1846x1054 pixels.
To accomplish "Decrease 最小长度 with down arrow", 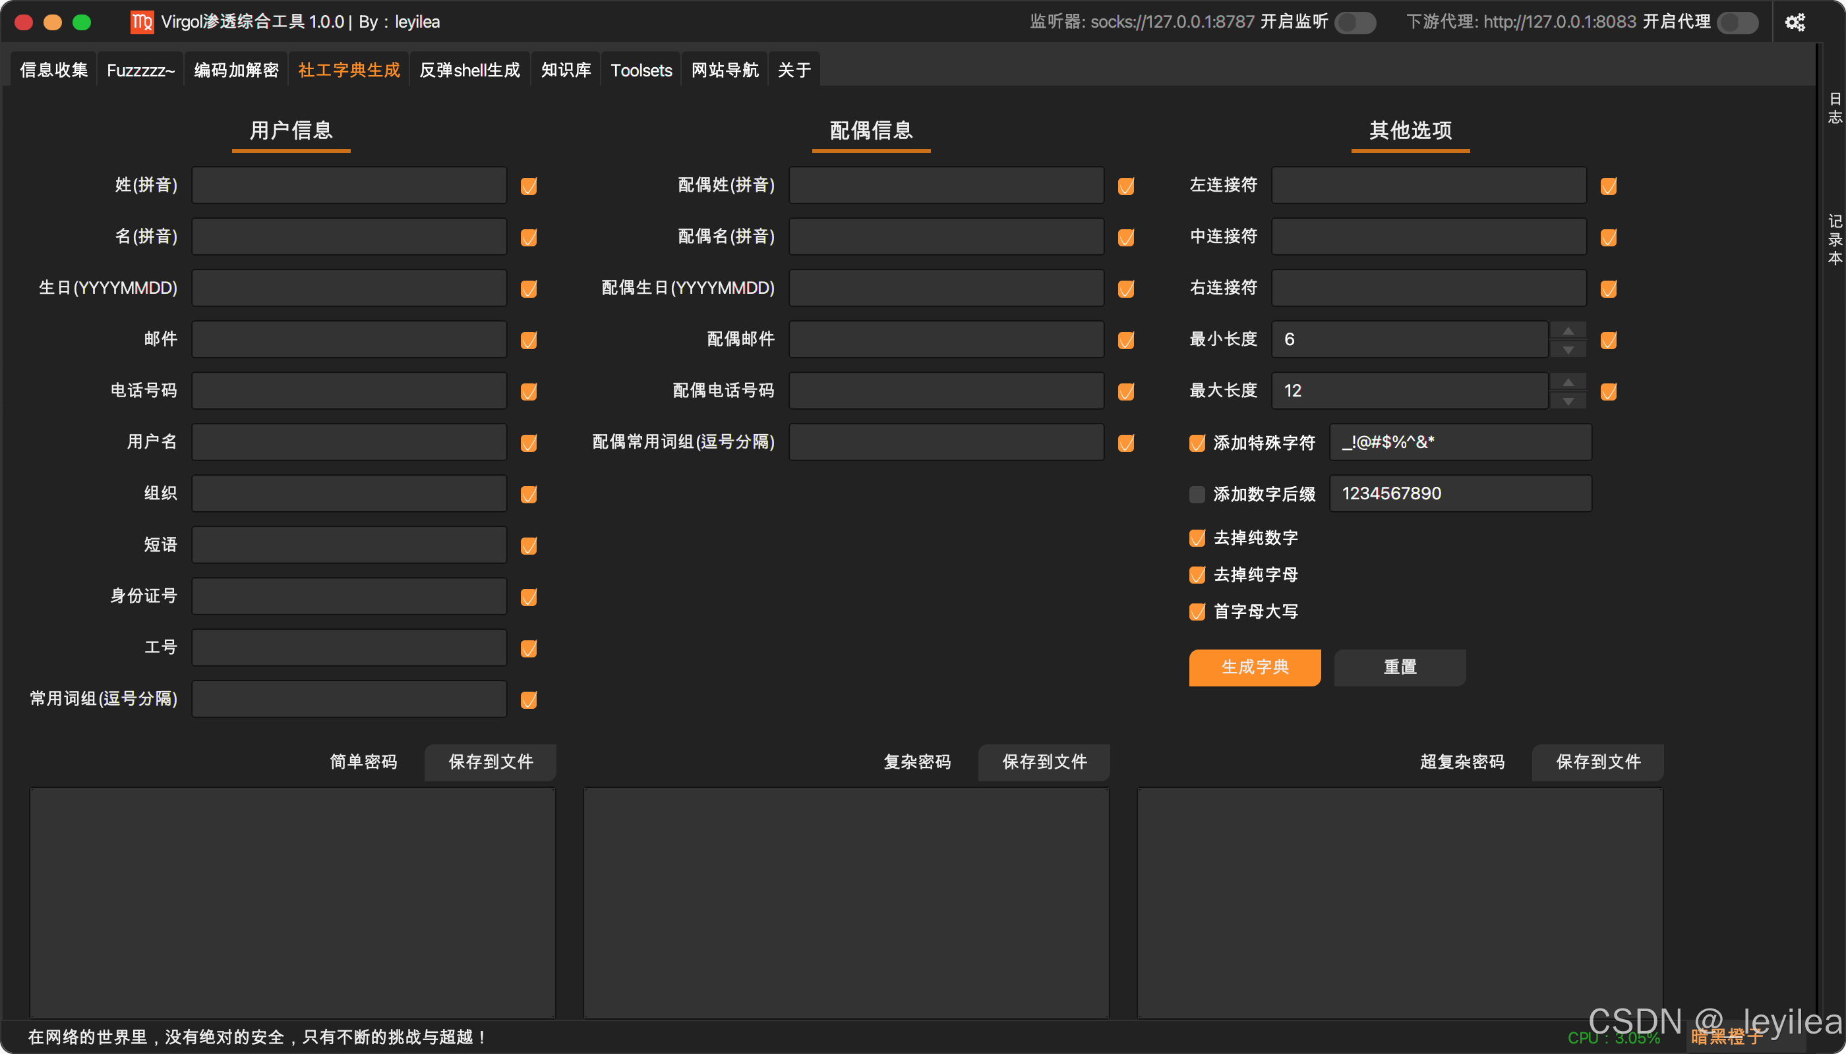I will tap(1568, 350).
